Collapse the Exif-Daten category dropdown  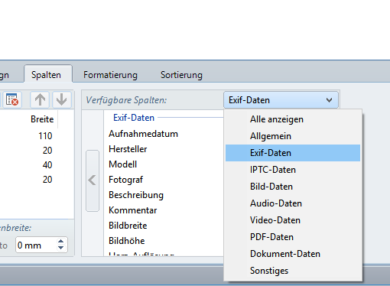tap(281, 100)
